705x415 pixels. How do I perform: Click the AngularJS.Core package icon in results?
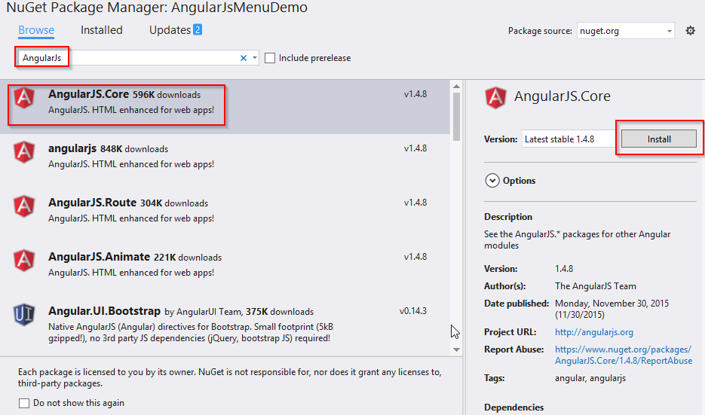pyautogui.click(x=25, y=98)
